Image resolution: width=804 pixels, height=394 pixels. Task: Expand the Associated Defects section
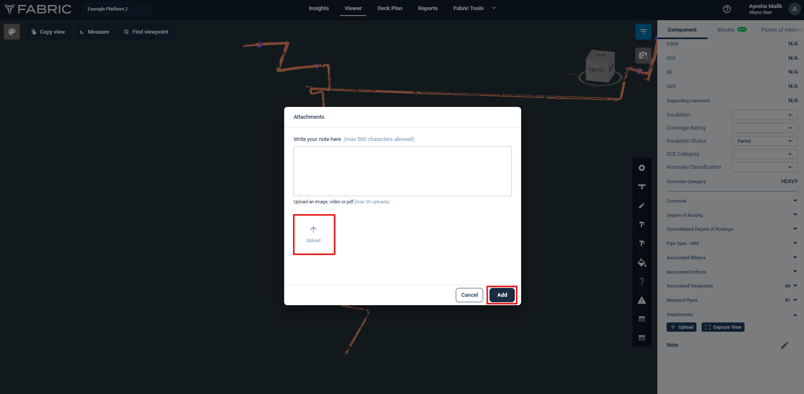795,272
